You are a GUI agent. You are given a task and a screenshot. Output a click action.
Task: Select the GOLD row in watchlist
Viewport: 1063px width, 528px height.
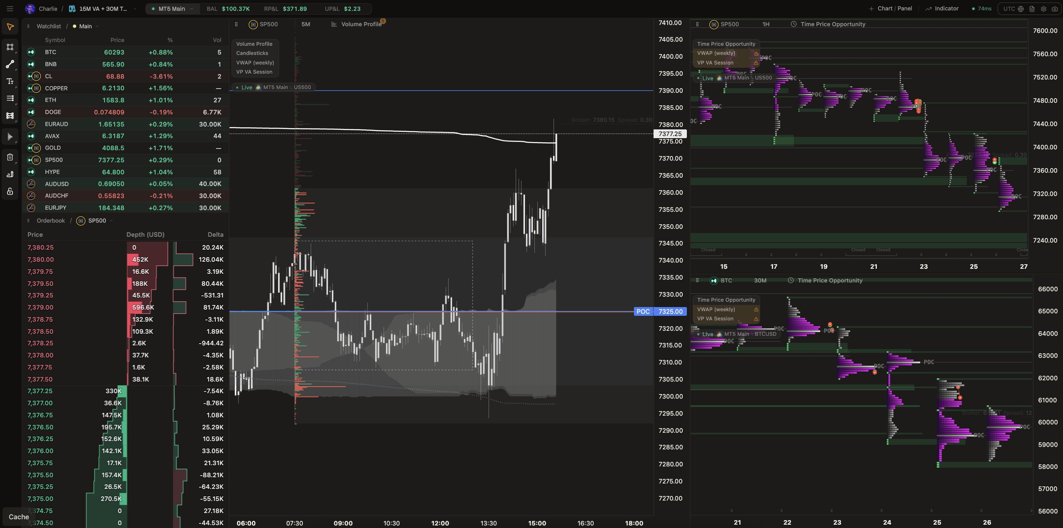click(125, 148)
